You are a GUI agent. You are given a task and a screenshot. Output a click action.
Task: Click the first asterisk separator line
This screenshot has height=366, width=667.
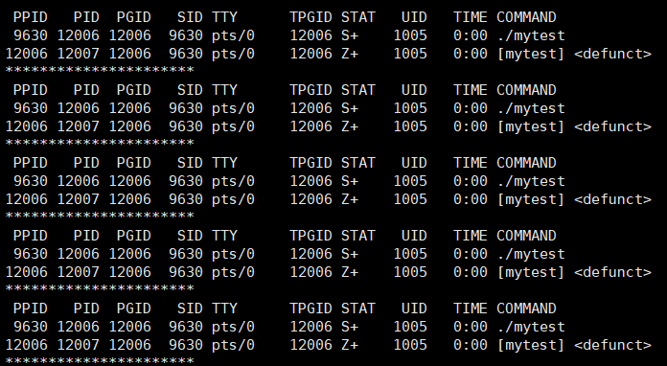100,70
